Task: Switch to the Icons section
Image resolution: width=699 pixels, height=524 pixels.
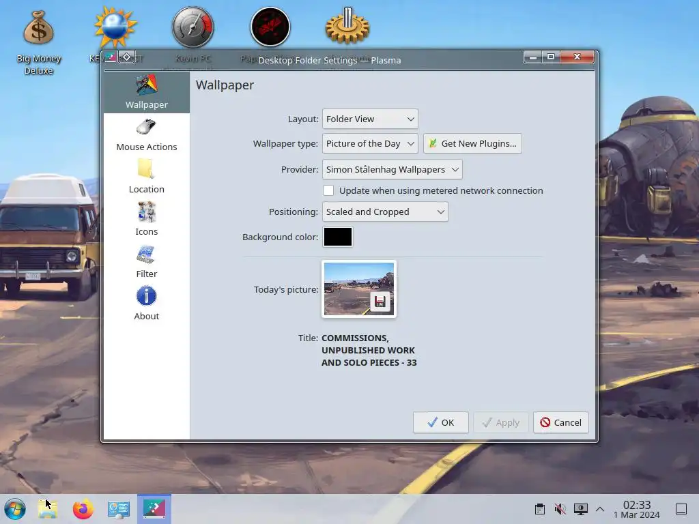Action: [x=146, y=219]
